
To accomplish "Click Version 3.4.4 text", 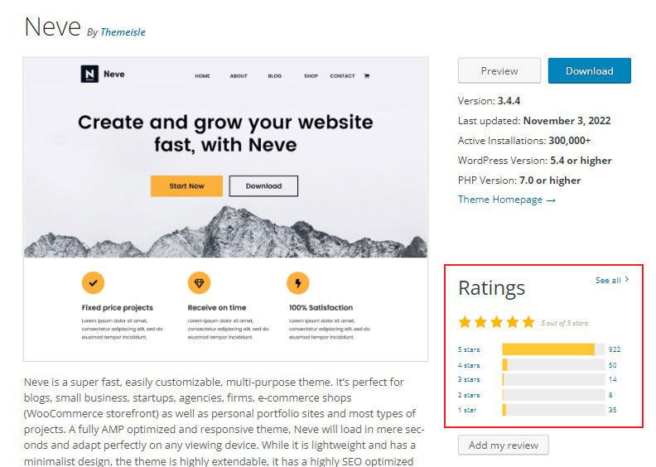I will coord(489,101).
